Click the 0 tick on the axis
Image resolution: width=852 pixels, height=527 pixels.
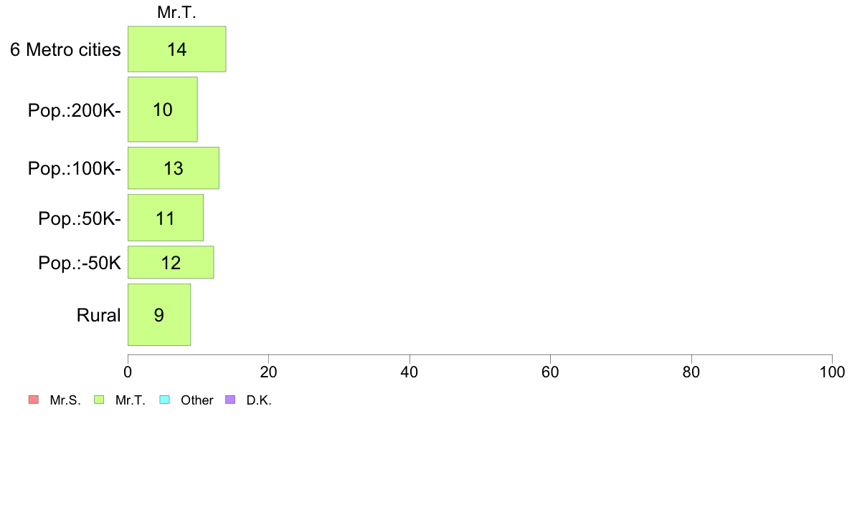(x=128, y=372)
